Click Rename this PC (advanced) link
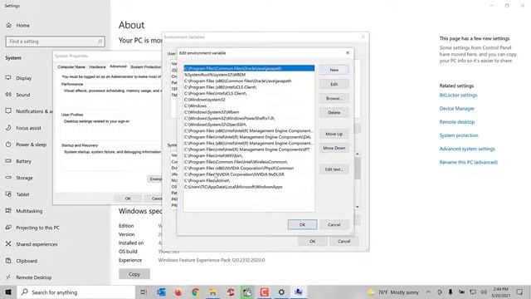The height and width of the screenshot is (299, 531). [468, 163]
